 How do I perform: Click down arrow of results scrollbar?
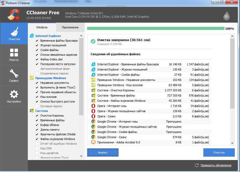point(232,143)
